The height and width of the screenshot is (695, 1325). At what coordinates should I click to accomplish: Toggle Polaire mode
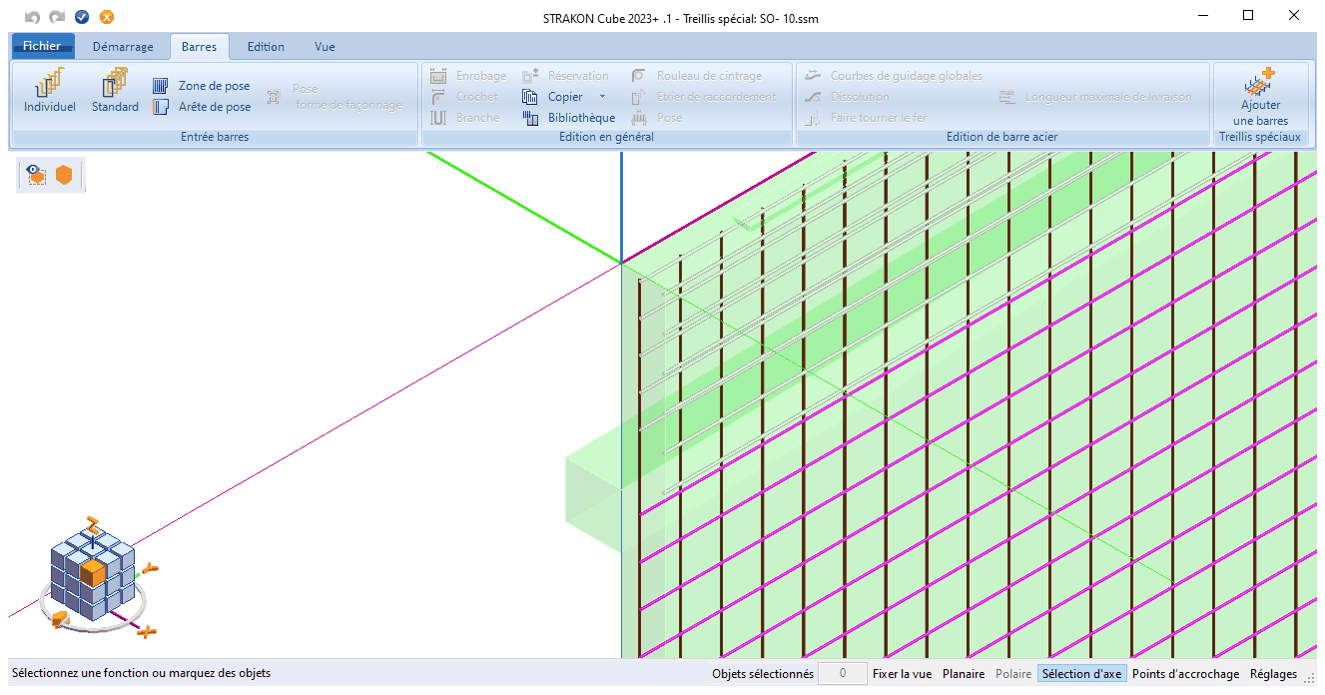click(x=1013, y=674)
